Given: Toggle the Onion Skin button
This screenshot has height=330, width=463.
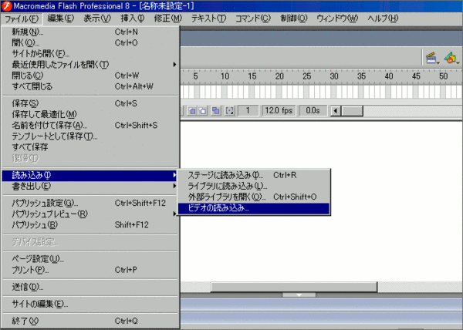Looking at the screenshot, I should click(192, 111).
